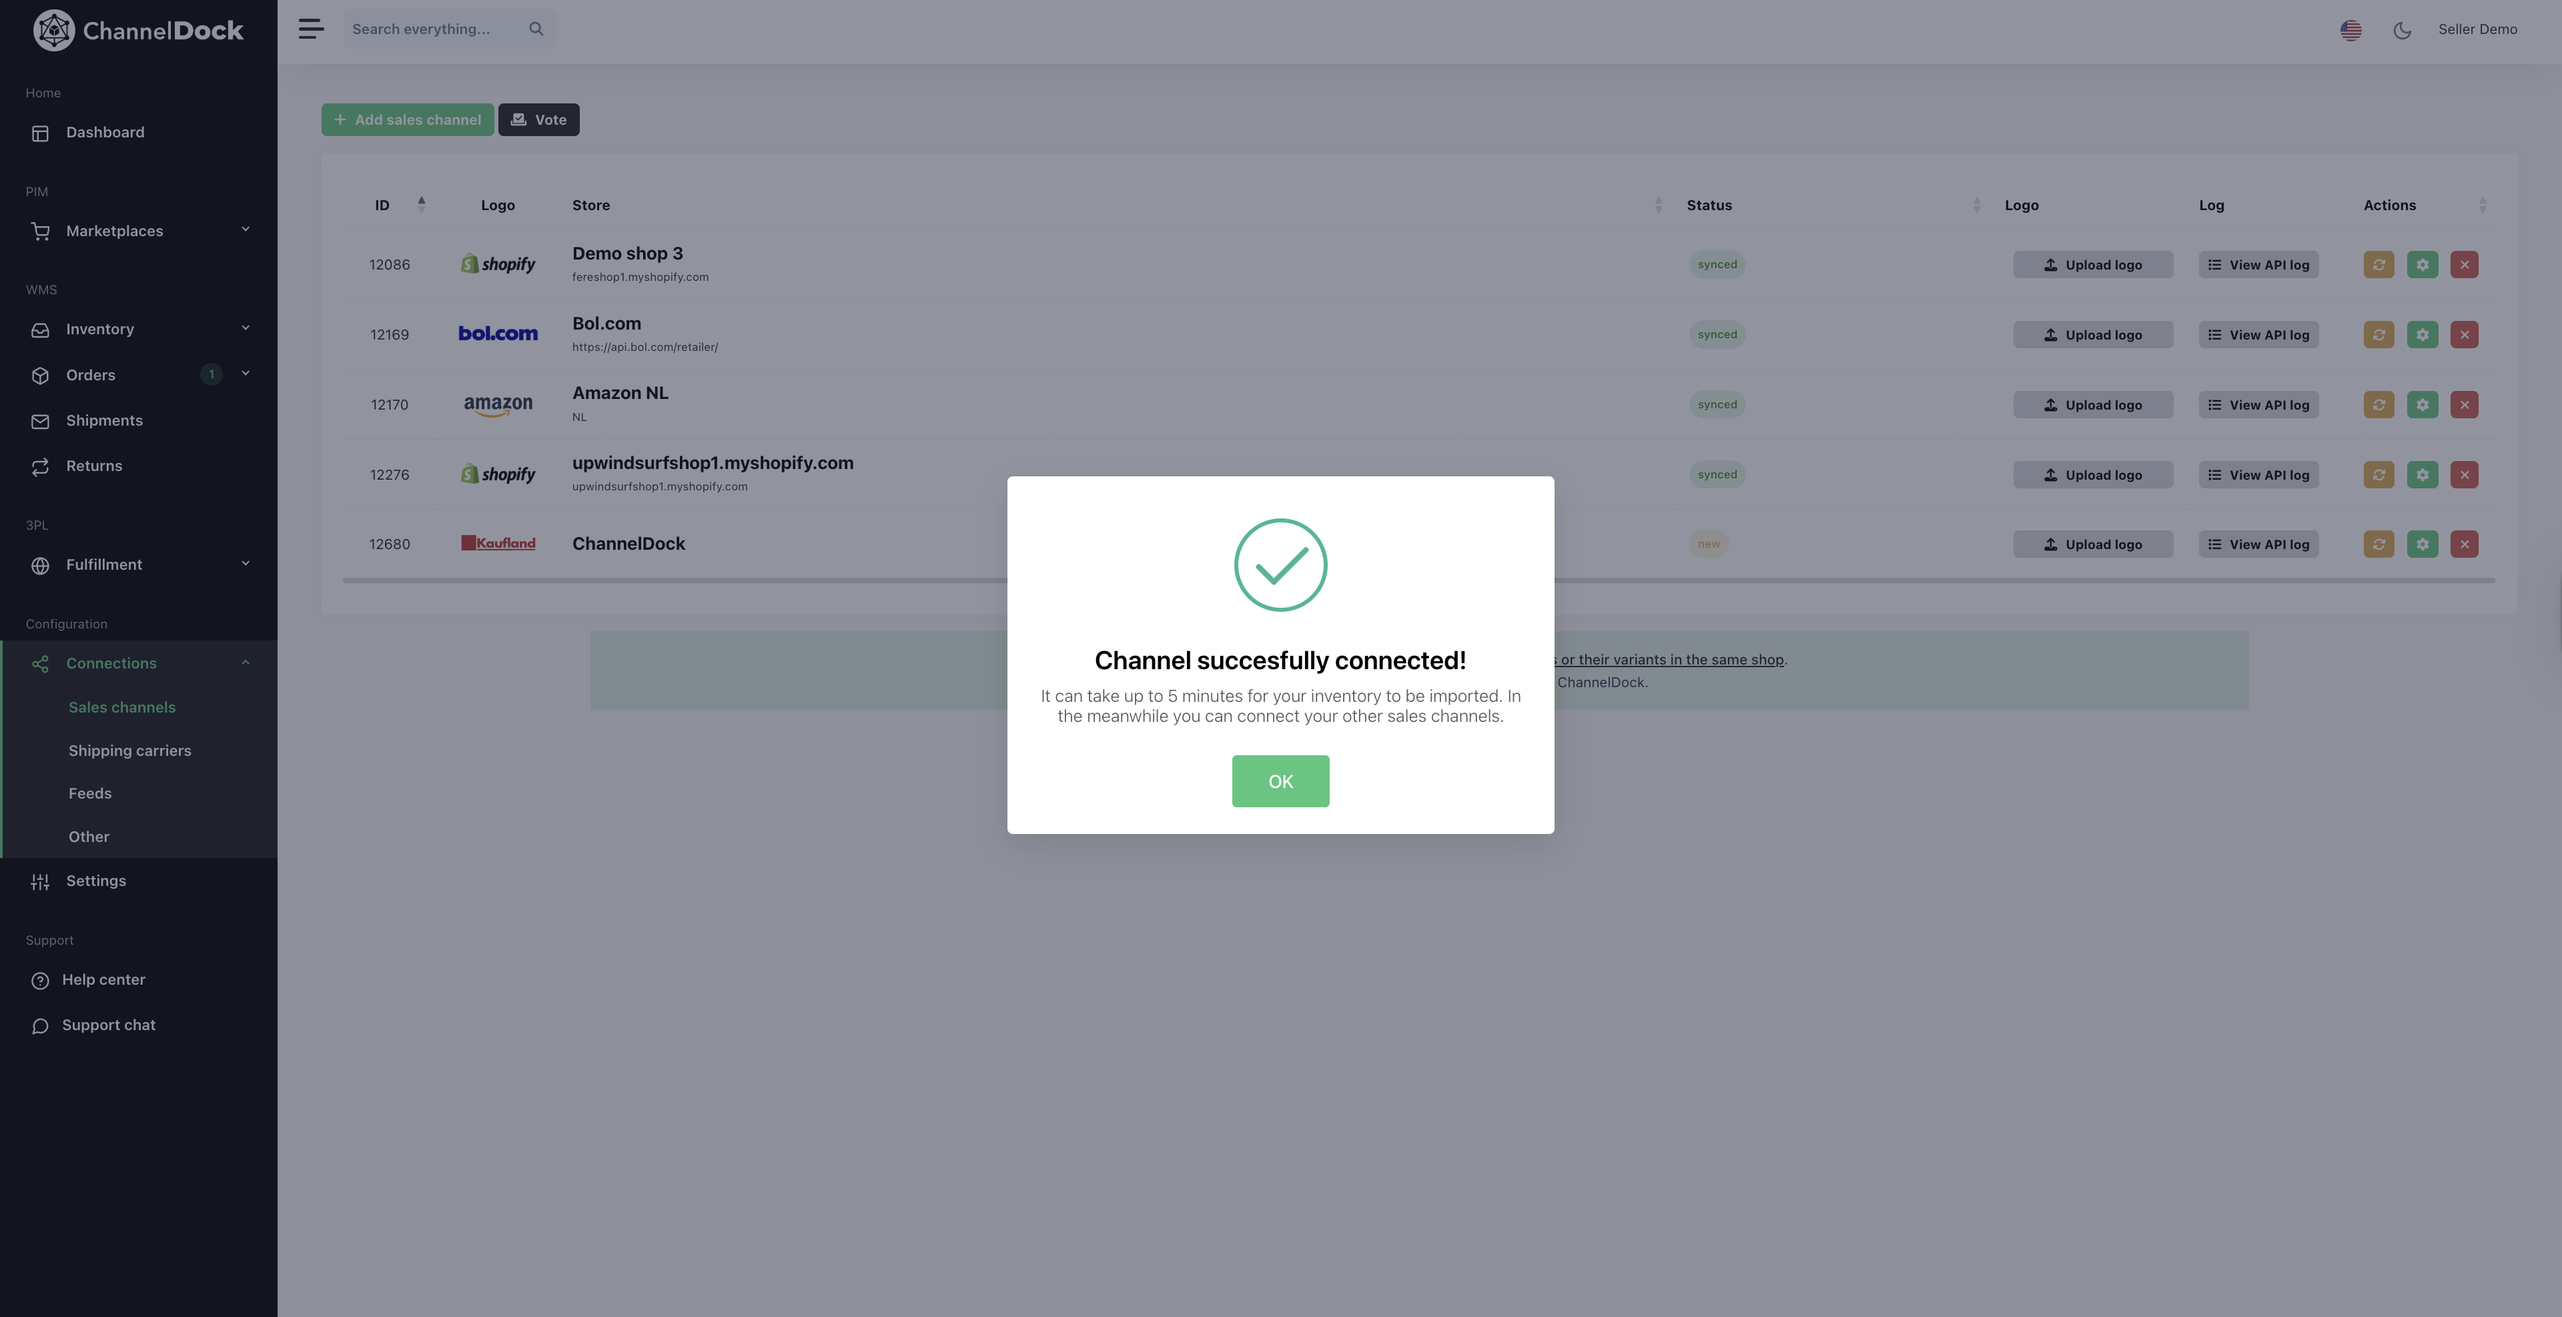Click green settings gear for Amazon NL
This screenshot has height=1317, width=2562.
pyautogui.click(x=2422, y=405)
